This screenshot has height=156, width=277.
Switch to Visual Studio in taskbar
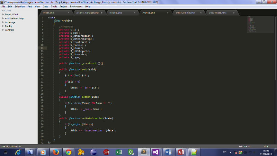point(155,152)
